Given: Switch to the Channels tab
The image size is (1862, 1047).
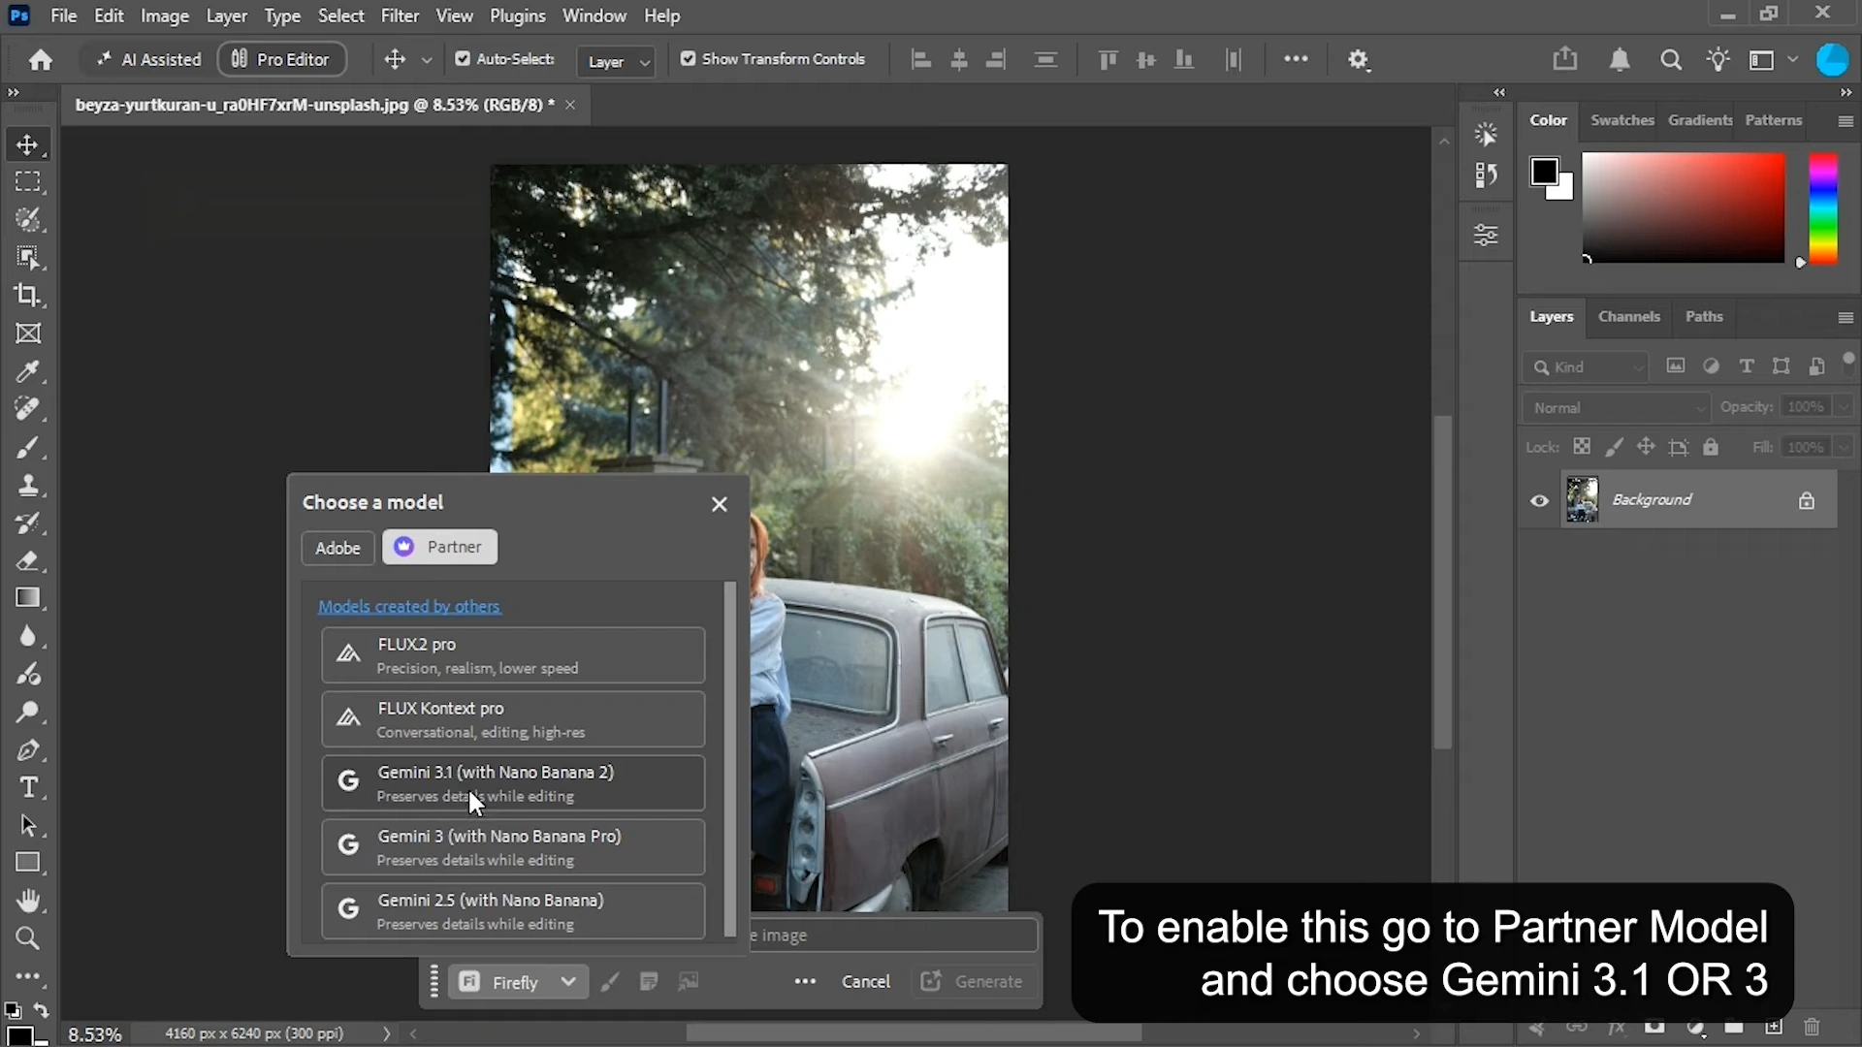Looking at the screenshot, I should (1628, 317).
